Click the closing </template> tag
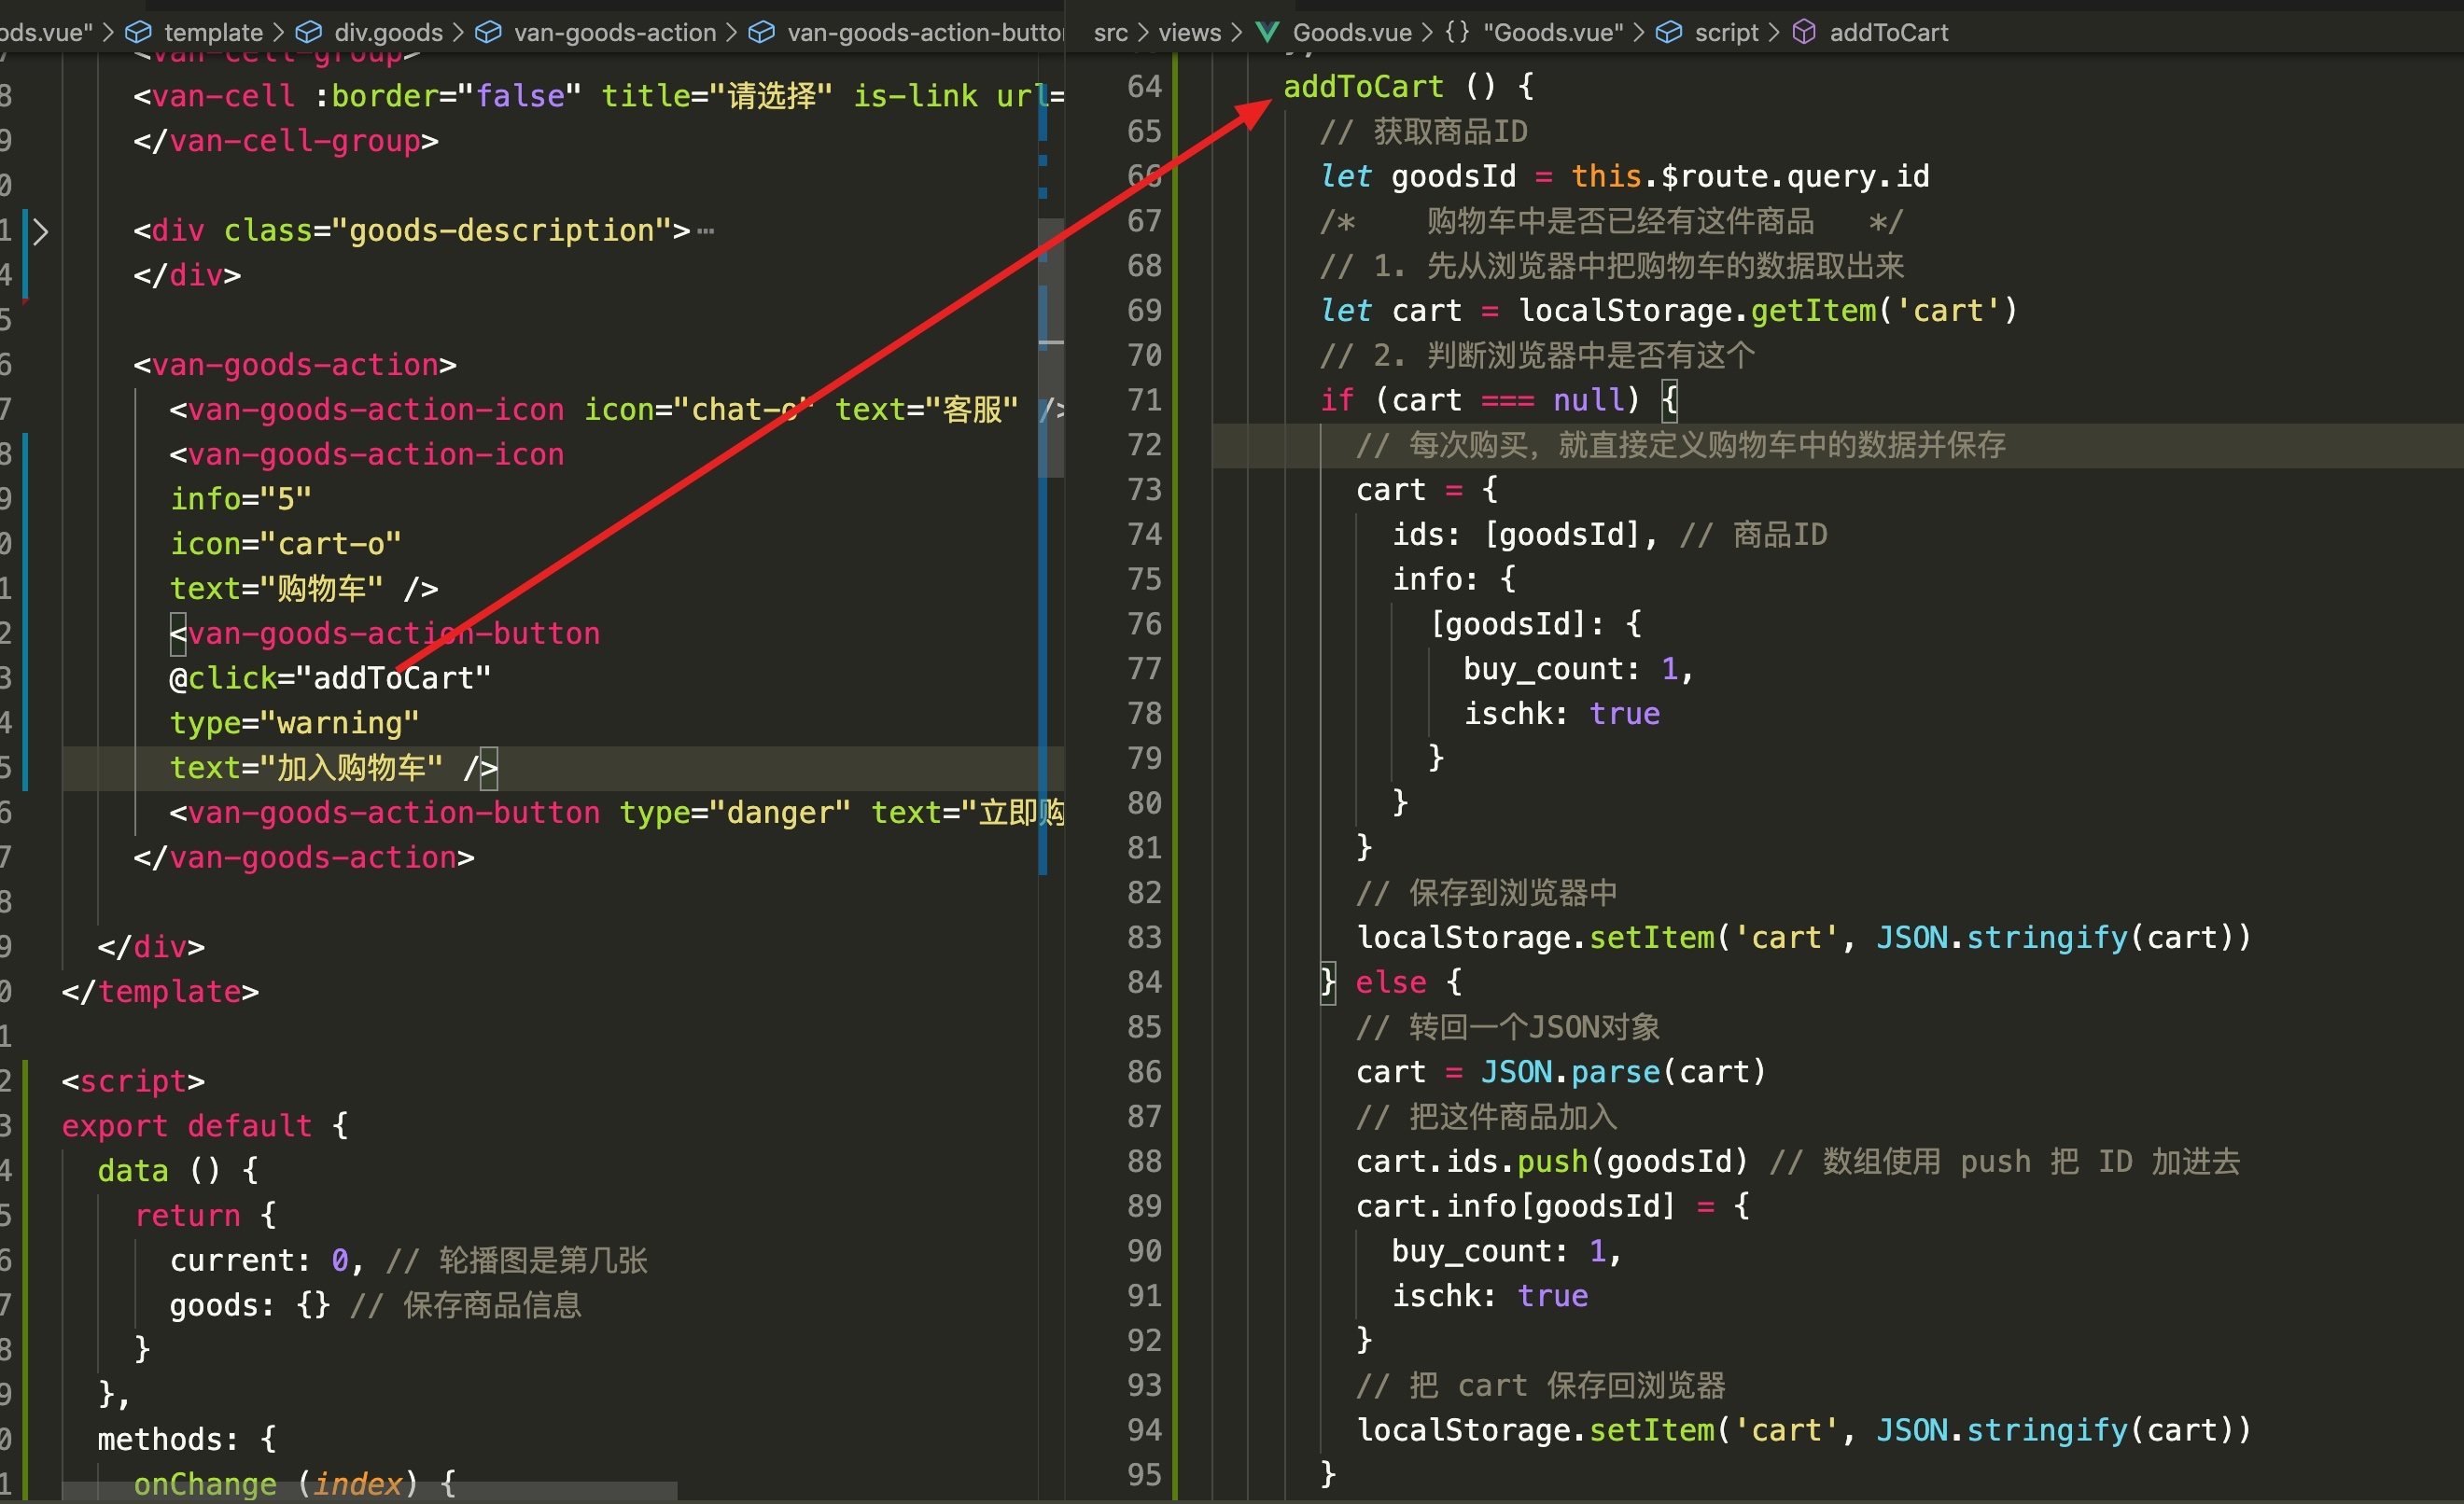Screen dimensions: 2464x1504 (160, 992)
